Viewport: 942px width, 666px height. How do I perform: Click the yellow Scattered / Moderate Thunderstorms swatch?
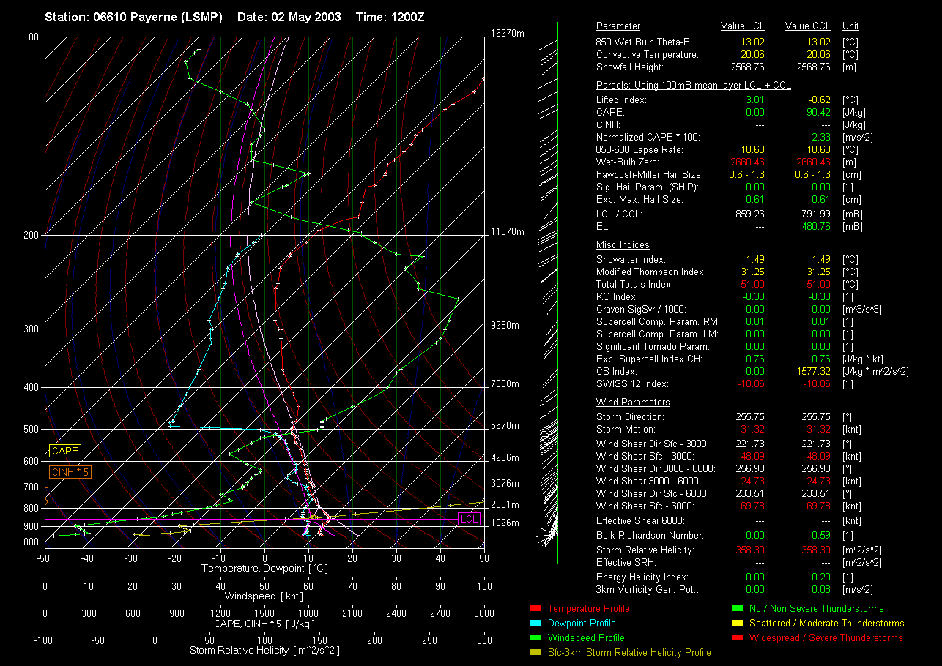737,623
